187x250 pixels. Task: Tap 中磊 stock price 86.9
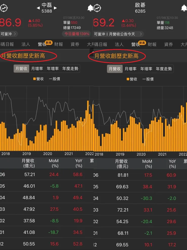pyautogui.click(x=11, y=23)
